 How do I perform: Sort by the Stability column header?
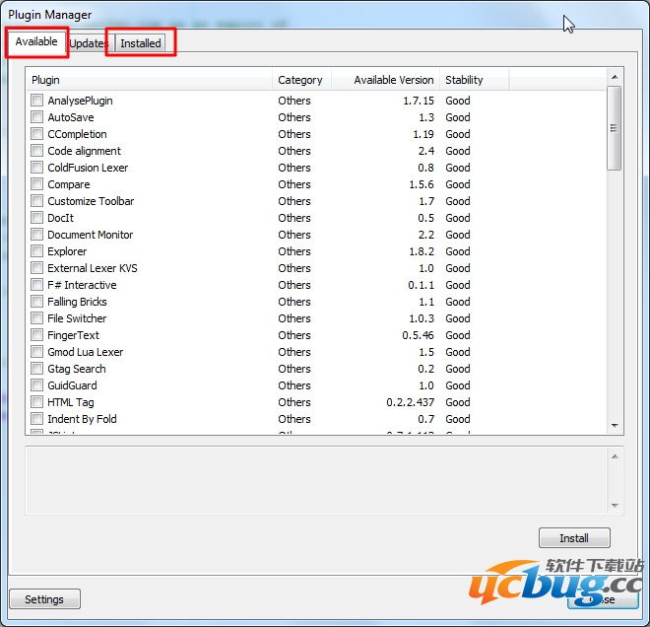(475, 80)
